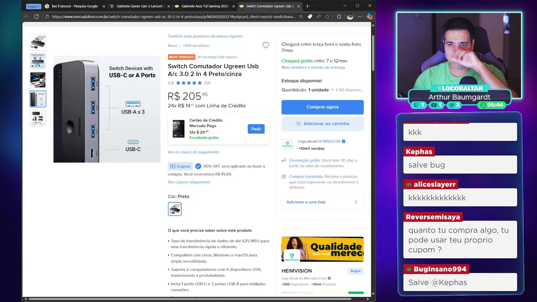Click the Pedir button for credit card
Image resolution: width=537 pixels, height=302 pixels.
click(x=256, y=129)
